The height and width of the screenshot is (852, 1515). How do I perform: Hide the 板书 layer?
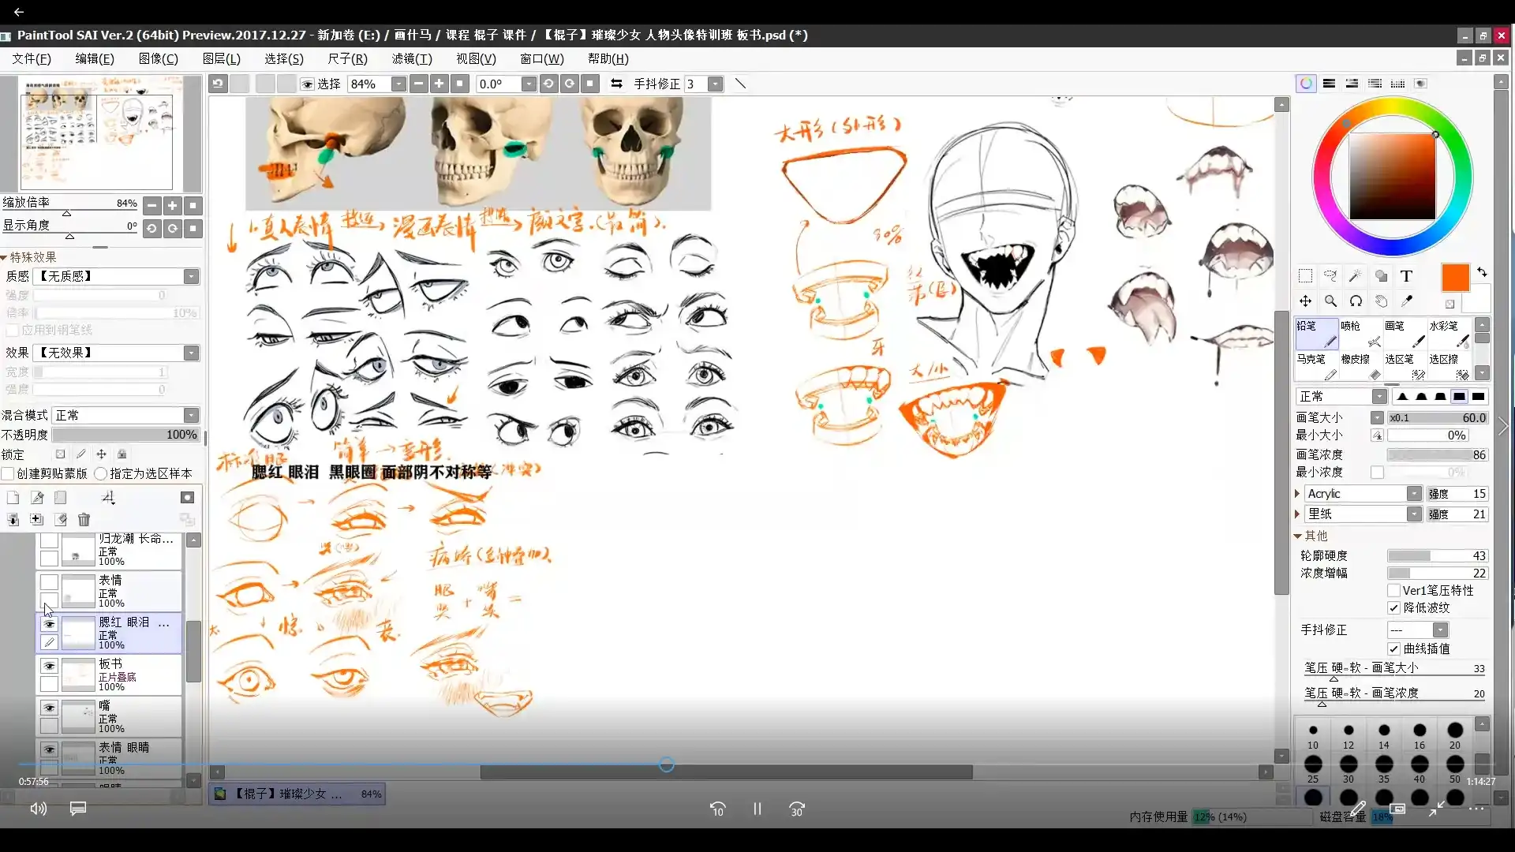pos(49,666)
